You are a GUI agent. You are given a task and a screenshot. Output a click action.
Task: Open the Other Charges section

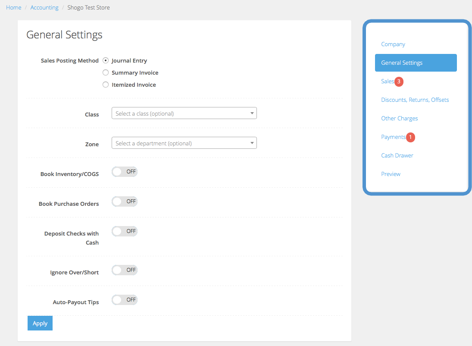pyautogui.click(x=399, y=119)
